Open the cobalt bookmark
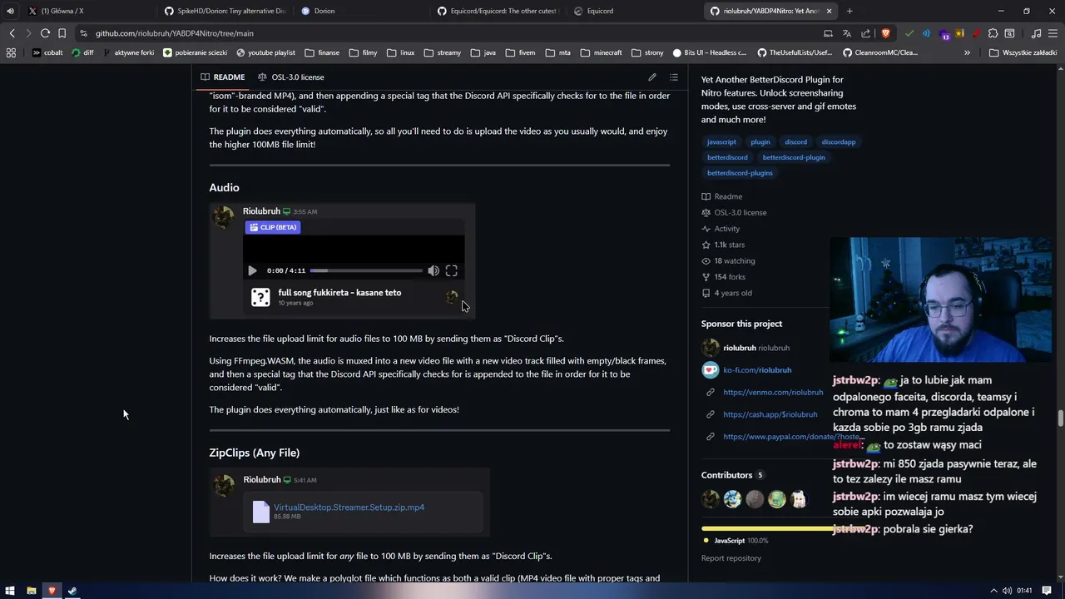Screen dimensions: 1065x599 [x=47, y=52]
